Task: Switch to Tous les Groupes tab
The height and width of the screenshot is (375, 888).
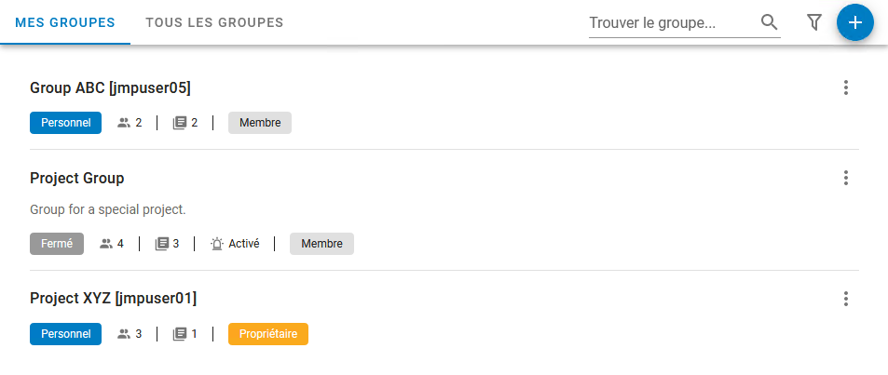Action: pos(214,22)
